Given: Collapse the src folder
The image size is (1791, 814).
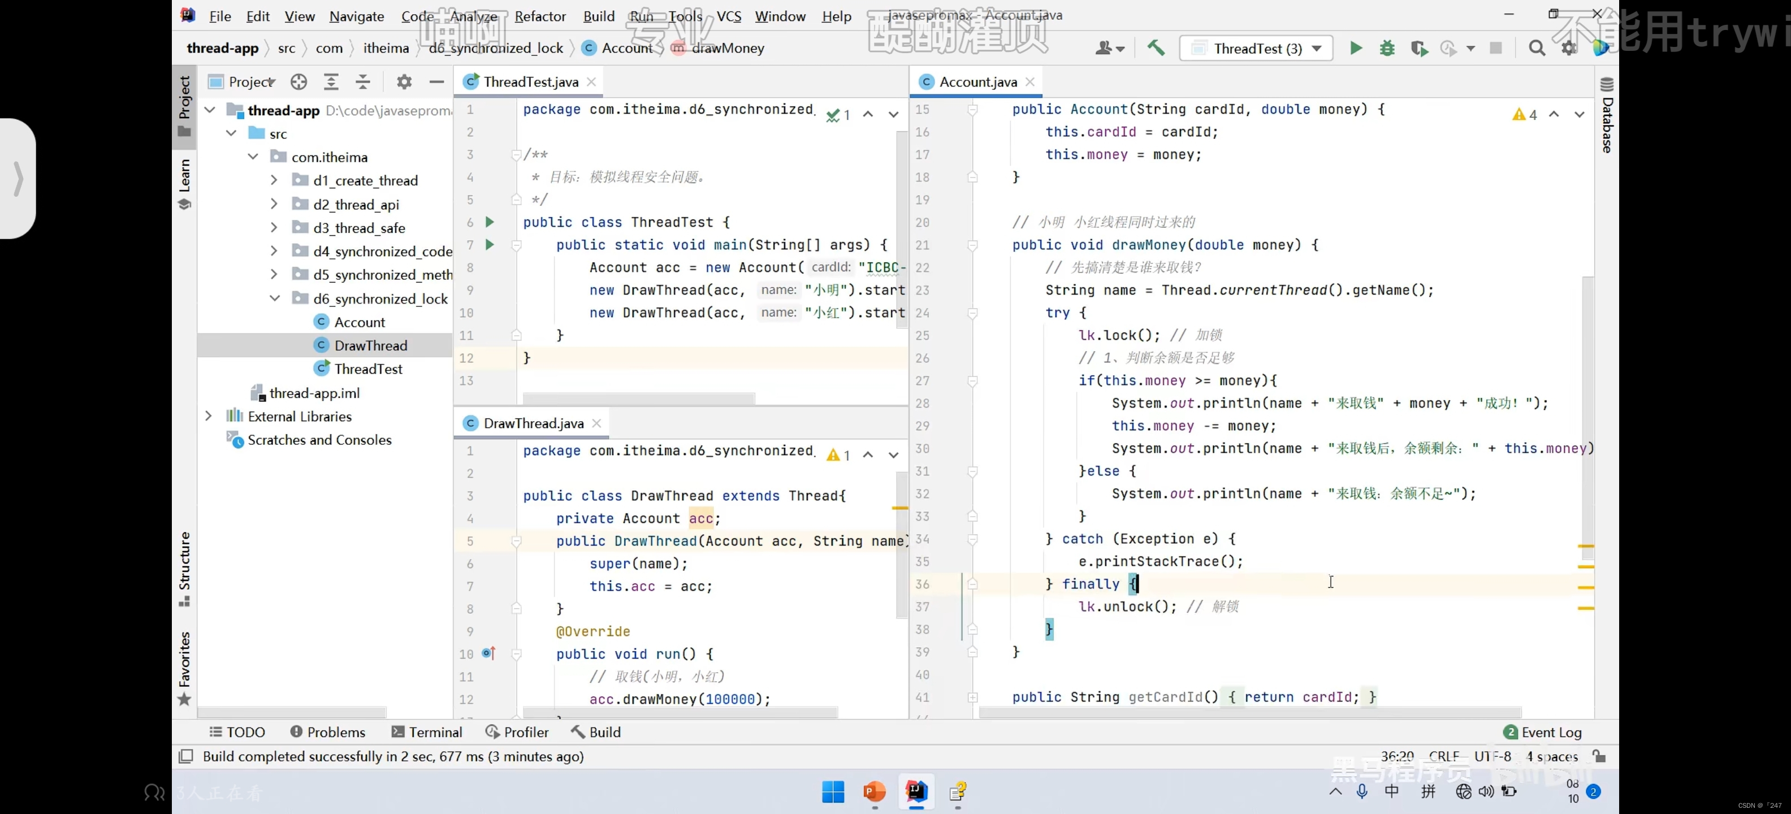Looking at the screenshot, I should point(232,133).
